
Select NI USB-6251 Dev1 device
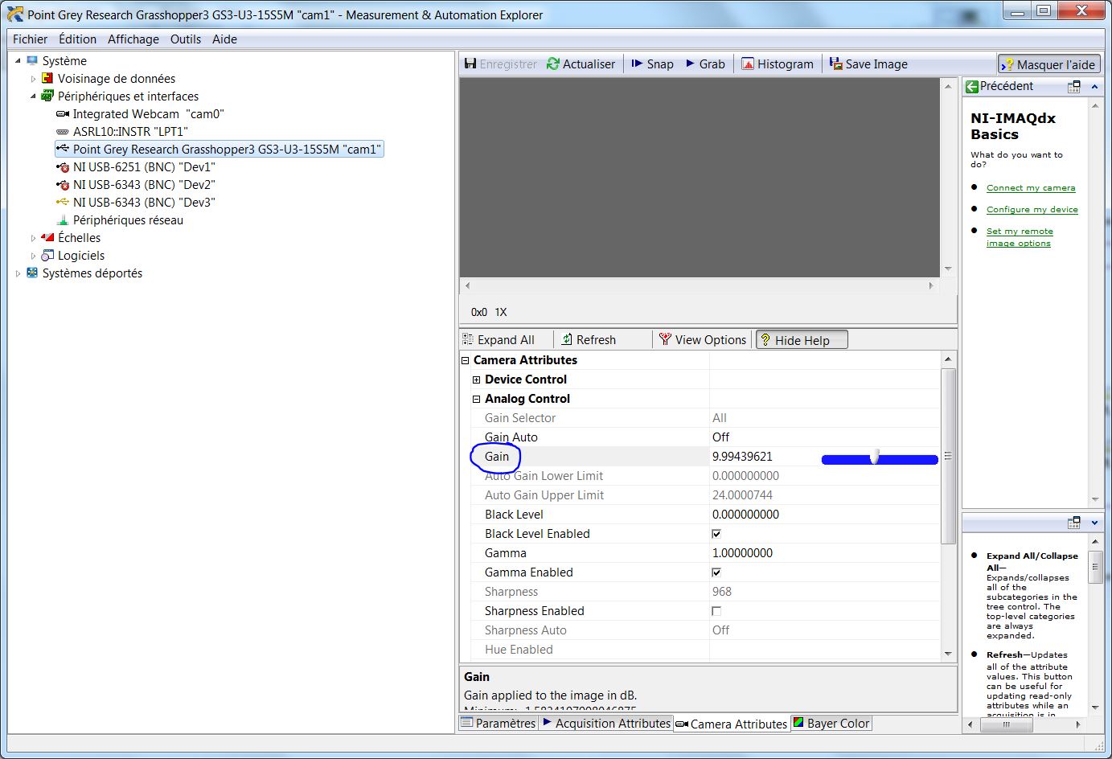click(x=144, y=167)
